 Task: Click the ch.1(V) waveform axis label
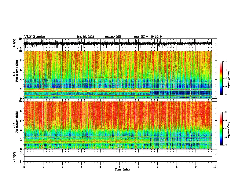(x=15, y=43)
